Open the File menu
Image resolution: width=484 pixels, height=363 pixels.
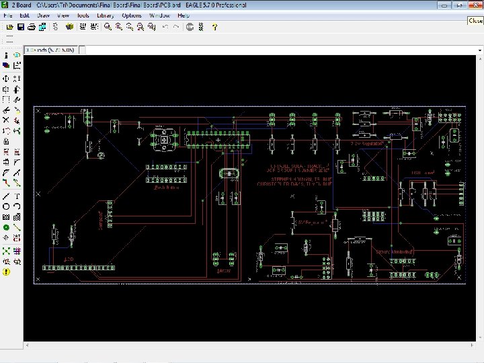click(x=8, y=15)
